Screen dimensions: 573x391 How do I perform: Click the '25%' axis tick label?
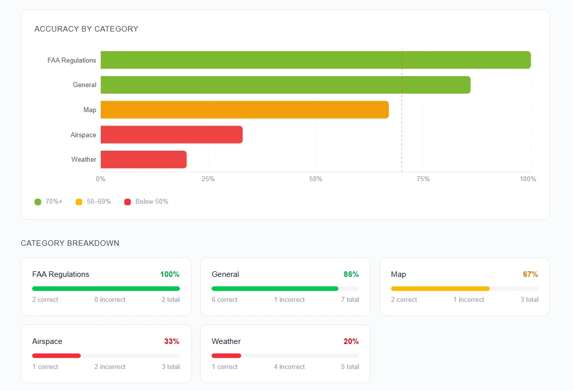[x=208, y=179]
